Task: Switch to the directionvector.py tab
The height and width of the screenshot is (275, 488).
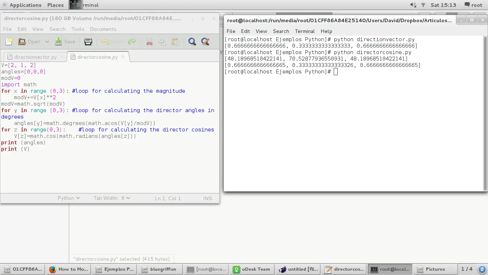Action: tap(32, 57)
